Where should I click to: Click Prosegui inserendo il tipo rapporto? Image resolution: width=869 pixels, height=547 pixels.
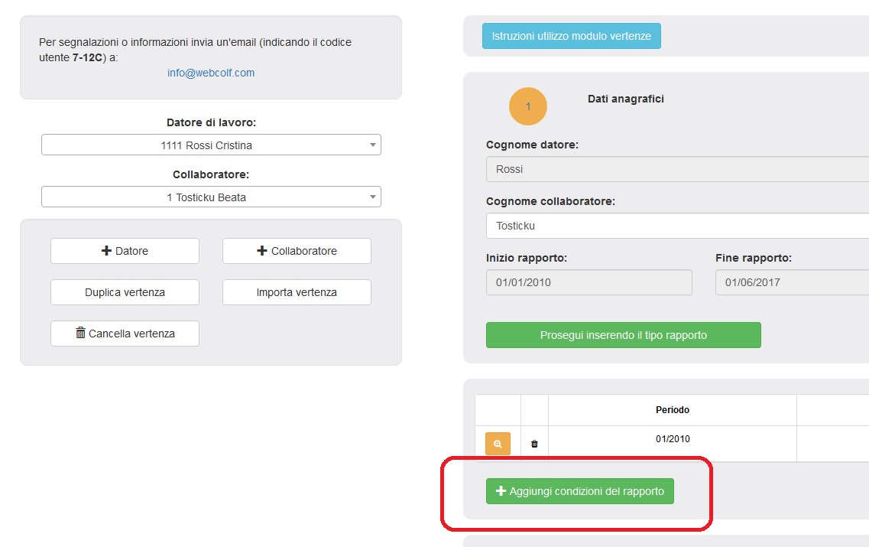click(x=623, y=335)
